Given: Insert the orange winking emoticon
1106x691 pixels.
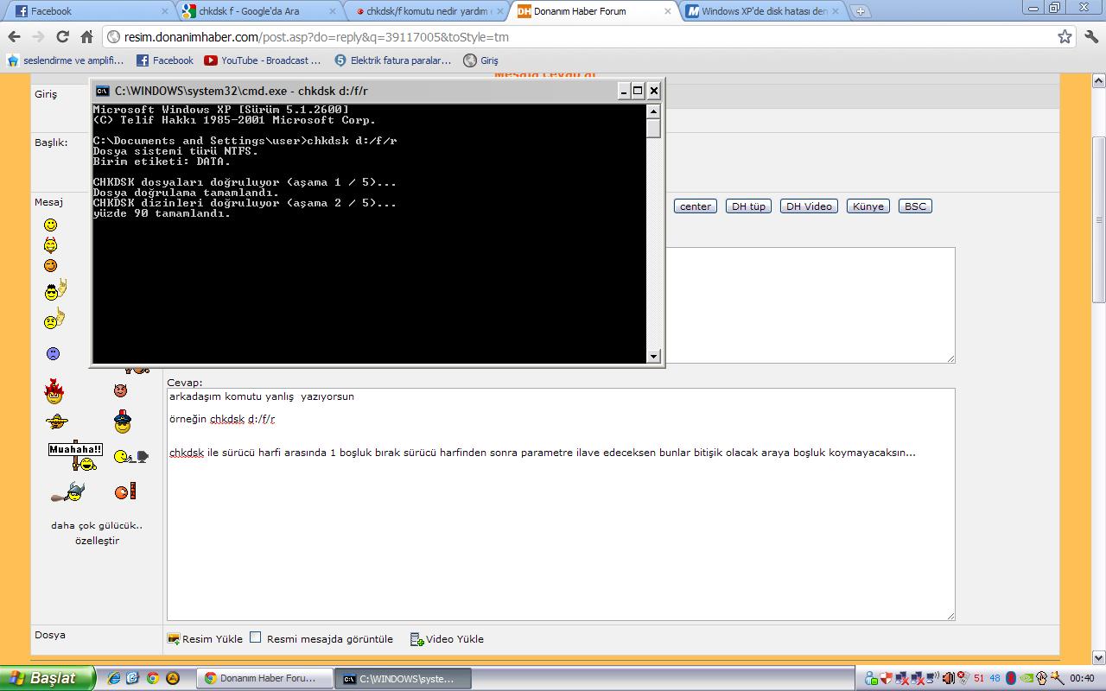Looking at the screenshot, I should [51, 265].
